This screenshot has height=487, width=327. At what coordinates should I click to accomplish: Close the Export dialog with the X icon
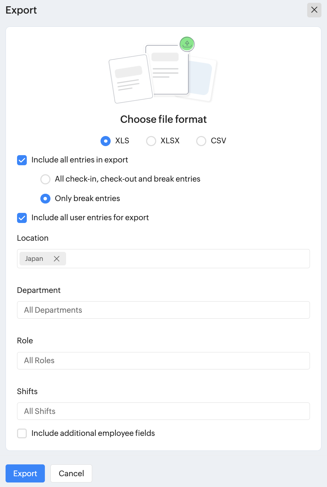pyautogui.click(x=314, y=10)
